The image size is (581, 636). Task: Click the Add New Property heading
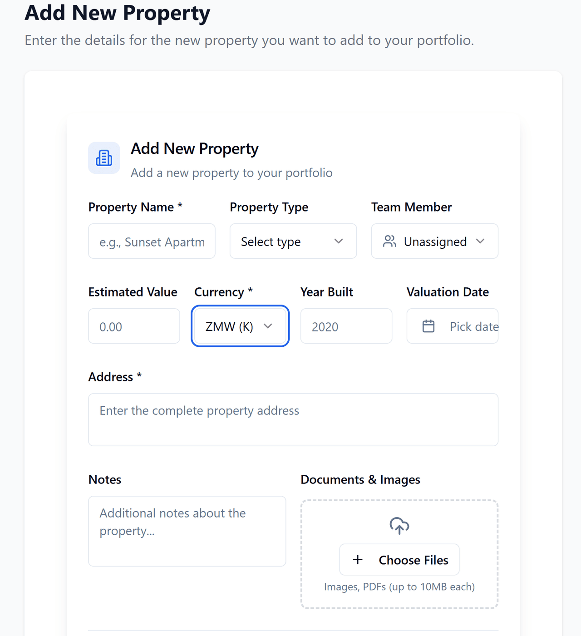(194, 148)
